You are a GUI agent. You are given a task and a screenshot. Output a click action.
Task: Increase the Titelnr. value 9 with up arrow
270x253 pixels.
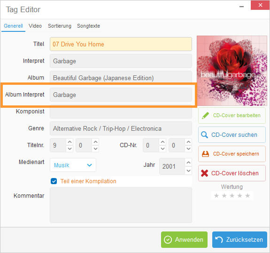click(69, 142)
